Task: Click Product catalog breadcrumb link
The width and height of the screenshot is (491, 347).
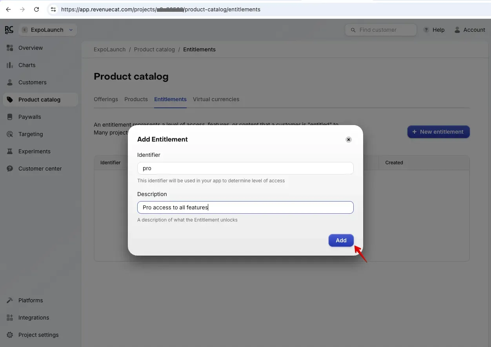Action: pyautogui.click(x=155, y=49)
